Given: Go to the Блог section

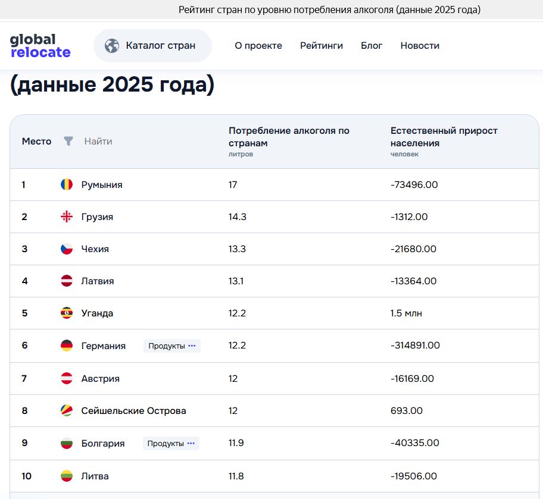Looking at the screenshot, I should 372,46.
